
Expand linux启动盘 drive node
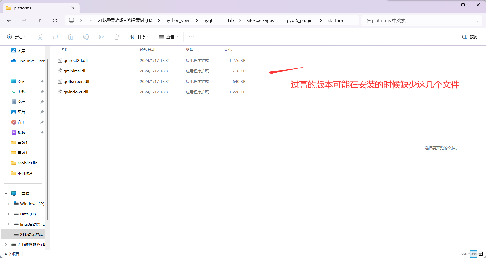pyautogui.click(x=8, y=224)
